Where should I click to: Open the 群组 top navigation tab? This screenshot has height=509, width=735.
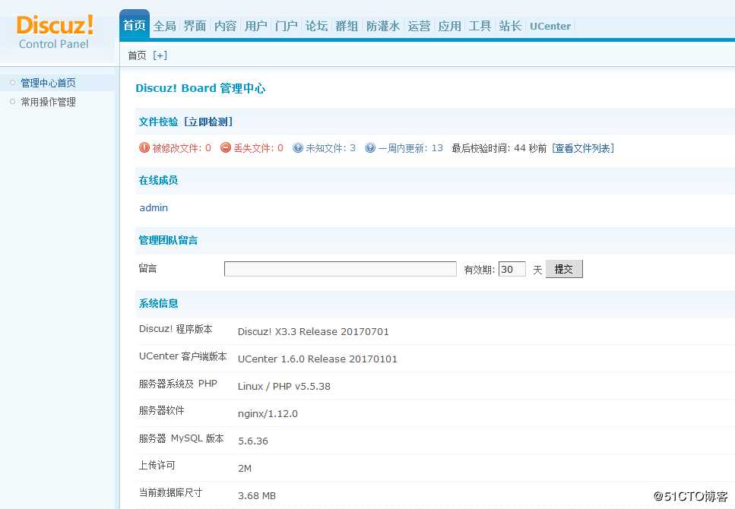[347, 26]
